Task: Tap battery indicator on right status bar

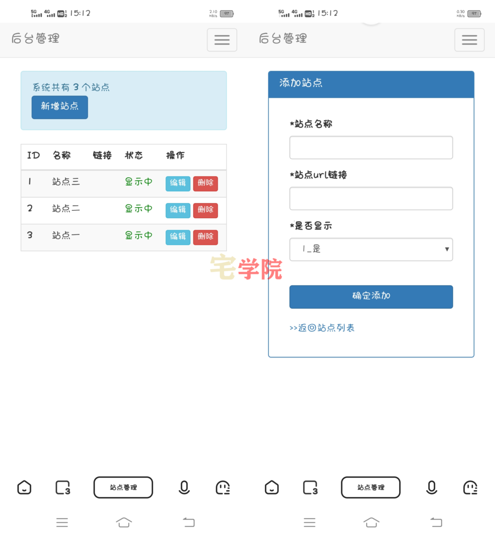Action: (x=475, y=14)
